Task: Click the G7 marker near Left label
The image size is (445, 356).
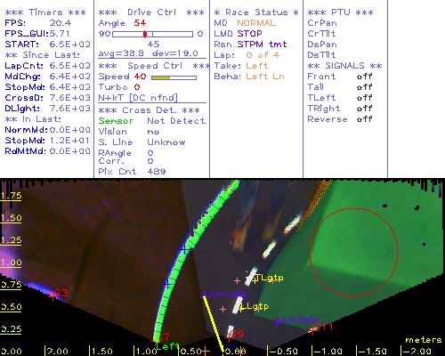Action: tap(158, 338)
